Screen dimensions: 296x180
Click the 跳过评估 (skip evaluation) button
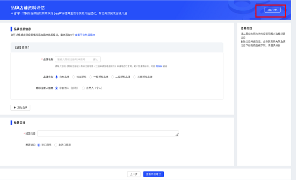272,10
